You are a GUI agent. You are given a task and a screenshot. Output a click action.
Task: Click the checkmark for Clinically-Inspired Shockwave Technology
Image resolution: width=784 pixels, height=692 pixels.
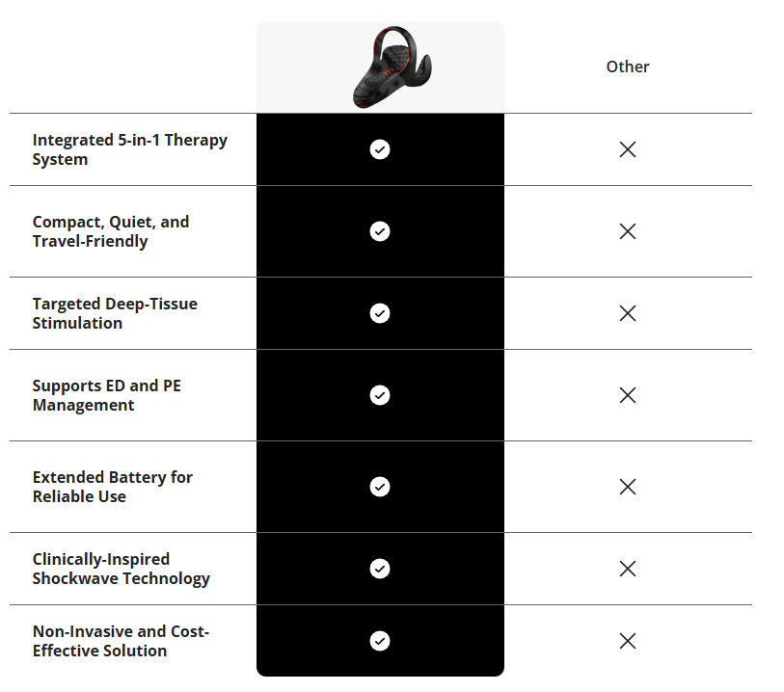coord(380,569)
